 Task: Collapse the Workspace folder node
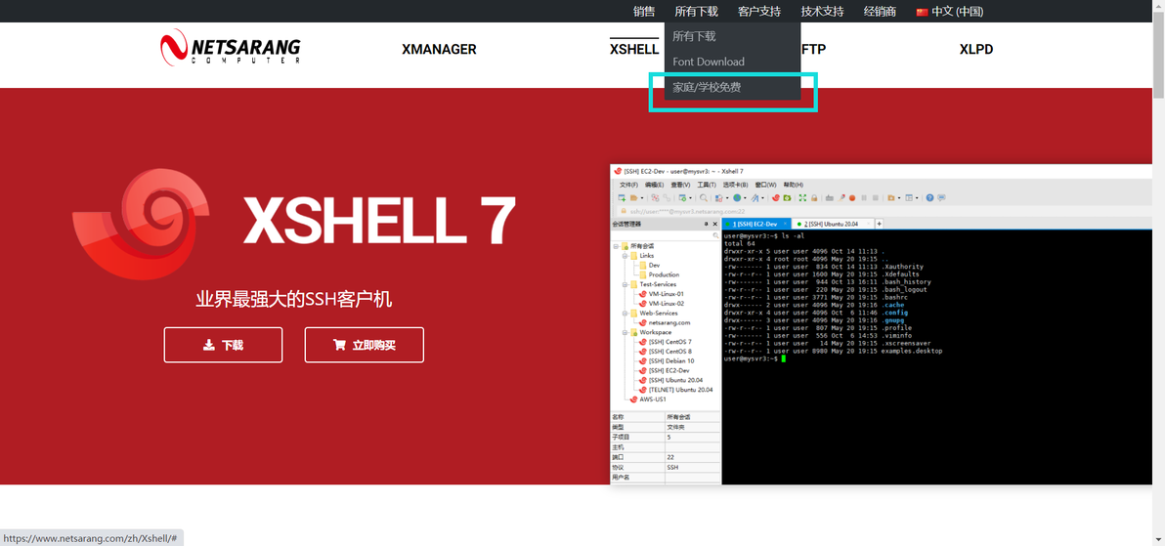(625, 332)
